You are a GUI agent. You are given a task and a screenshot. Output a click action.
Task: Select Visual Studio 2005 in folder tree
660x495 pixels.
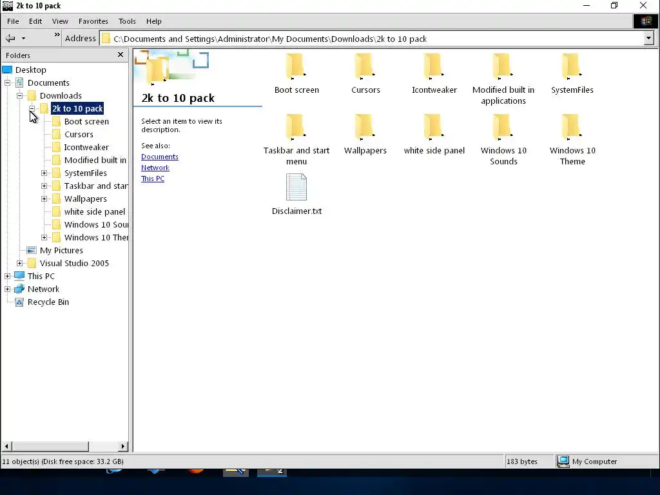point(75,264)
